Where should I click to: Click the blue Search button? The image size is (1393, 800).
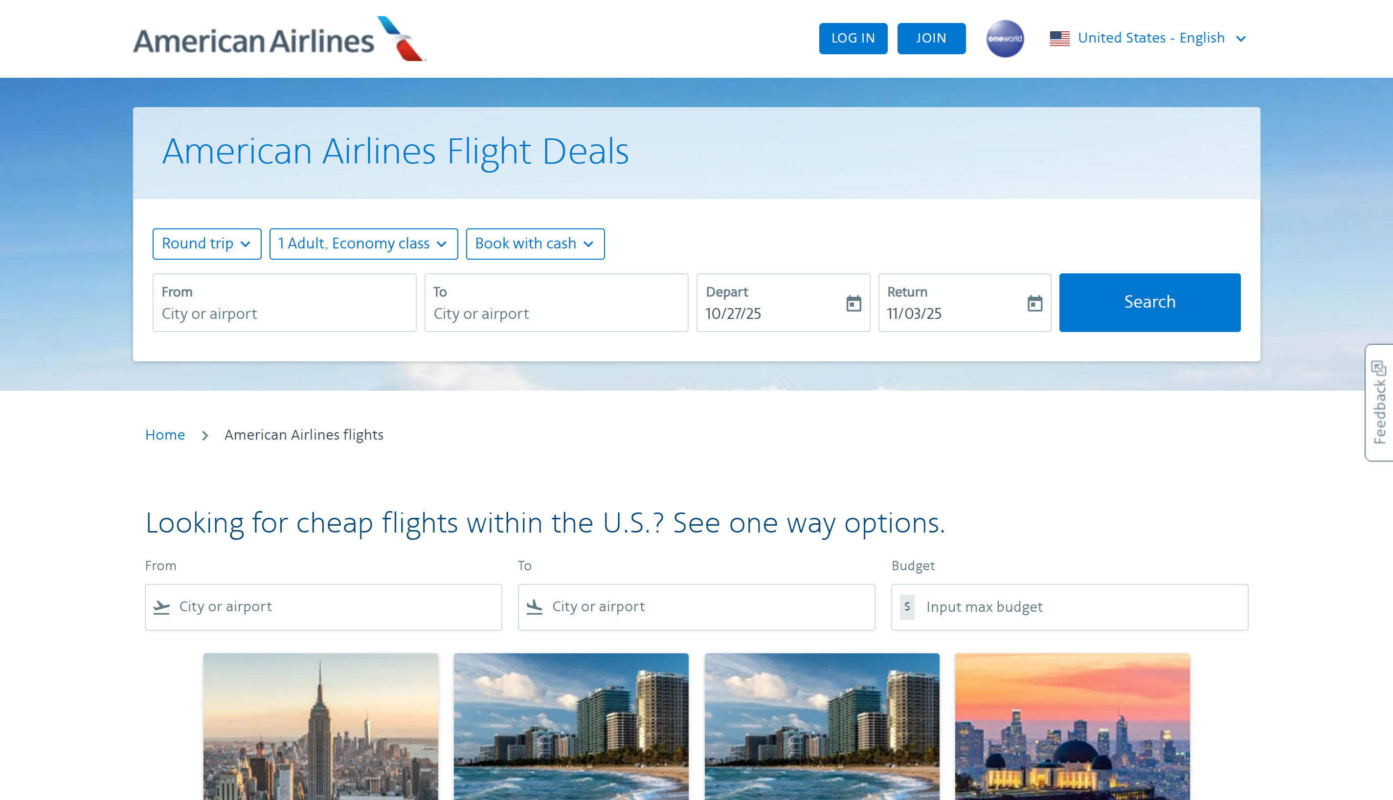(x=1149, y=302)
